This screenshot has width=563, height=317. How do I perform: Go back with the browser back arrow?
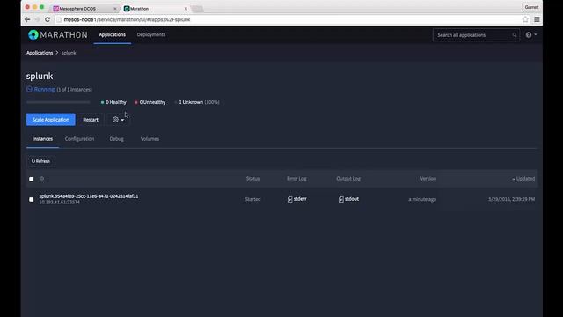(x=27, y=19)
